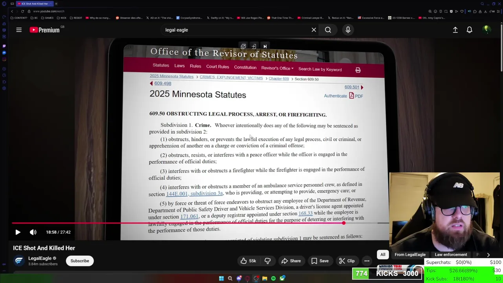The height and width of the screenshot is (283, 503).
Task: Save video to a playlist
Action: pyautogui.click(x=319, y=261)
